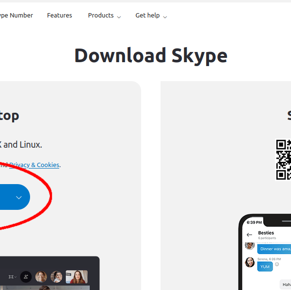Click the Download Skype heading
This screenshot has width=291, height=290.
pos(151,56)
